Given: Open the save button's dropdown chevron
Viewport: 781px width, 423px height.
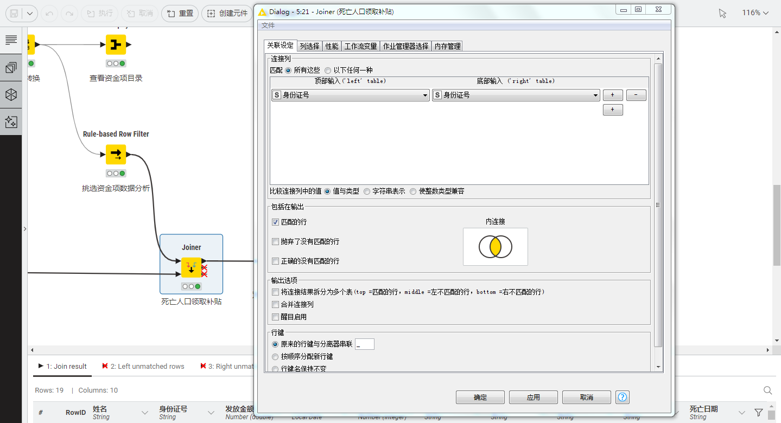Looking at the screenshot, I should (x=30, y=12).
